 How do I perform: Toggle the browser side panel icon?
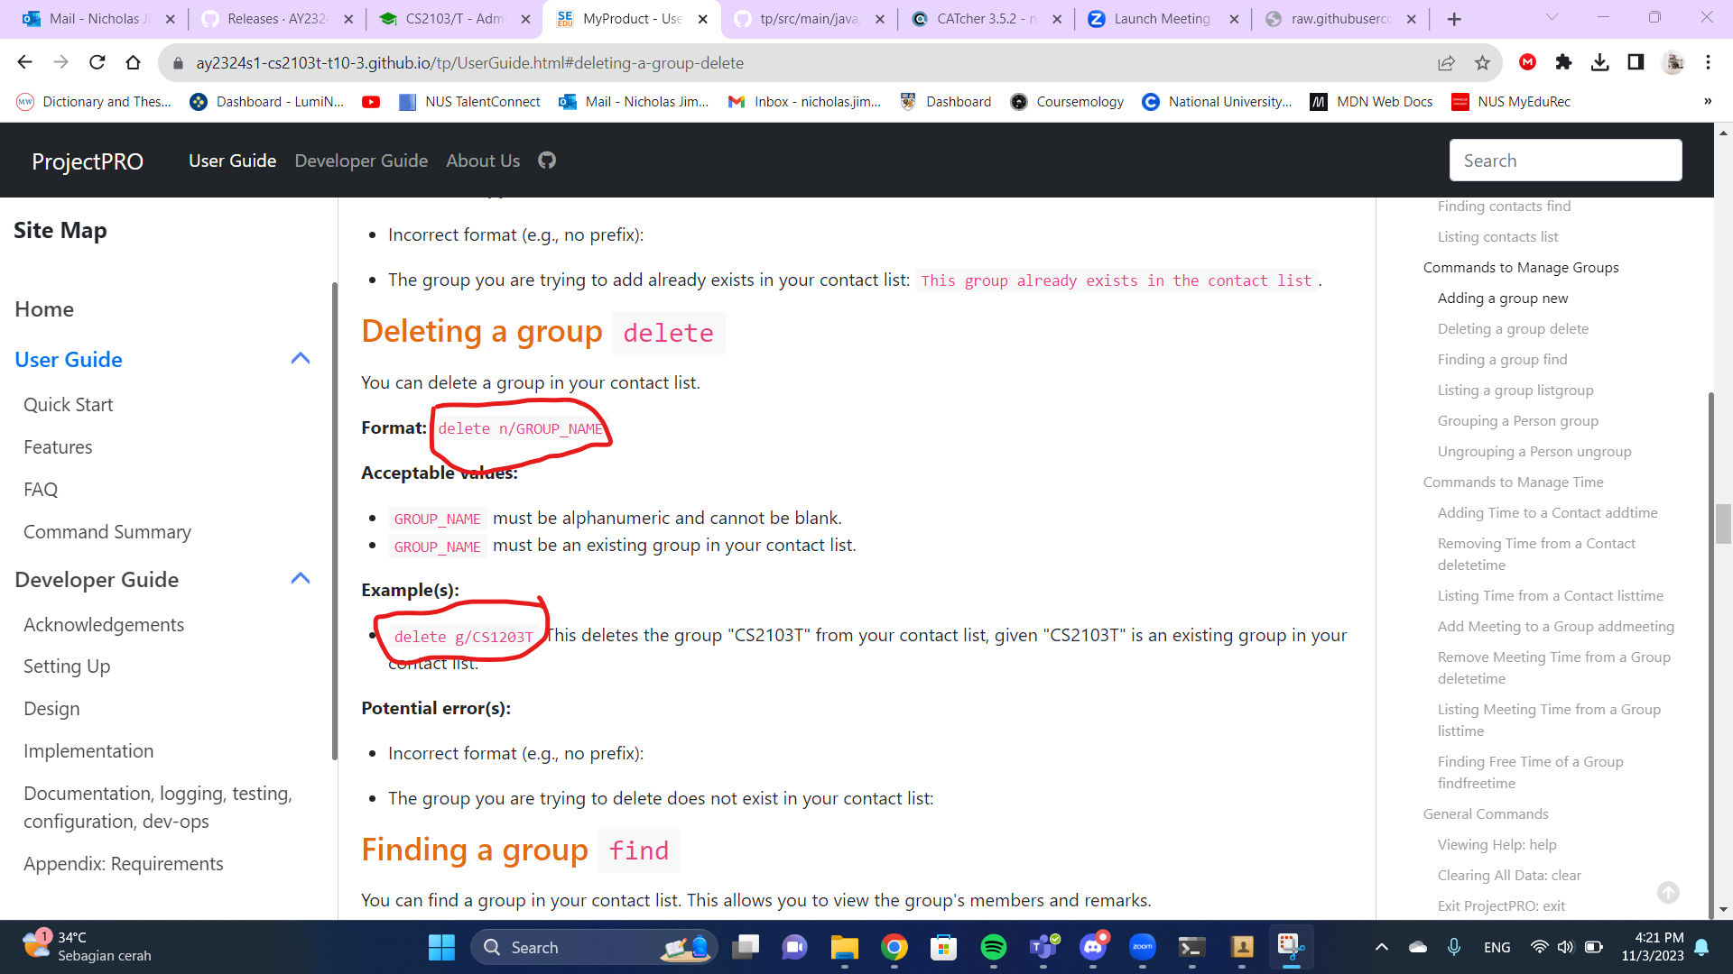click(1636, 62)
